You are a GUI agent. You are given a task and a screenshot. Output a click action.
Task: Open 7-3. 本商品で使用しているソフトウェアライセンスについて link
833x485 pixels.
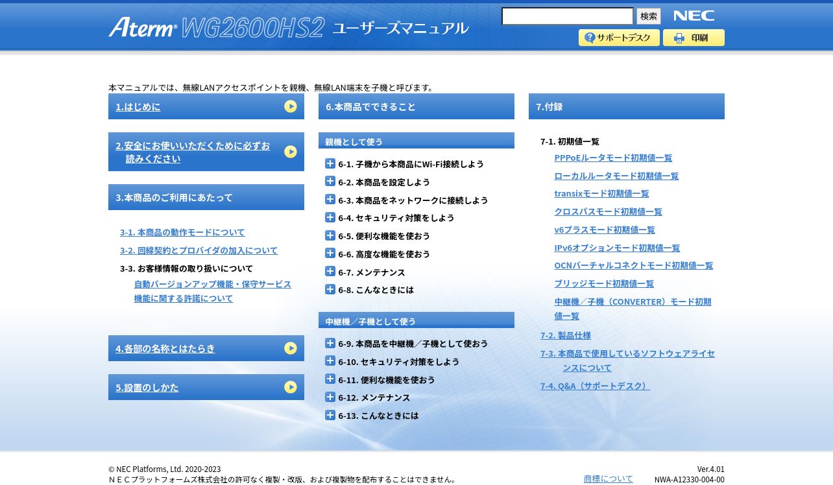(627, 361)
